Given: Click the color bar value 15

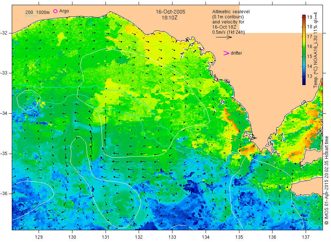Looking at the screenshot, I should click(x=309, y=56).
